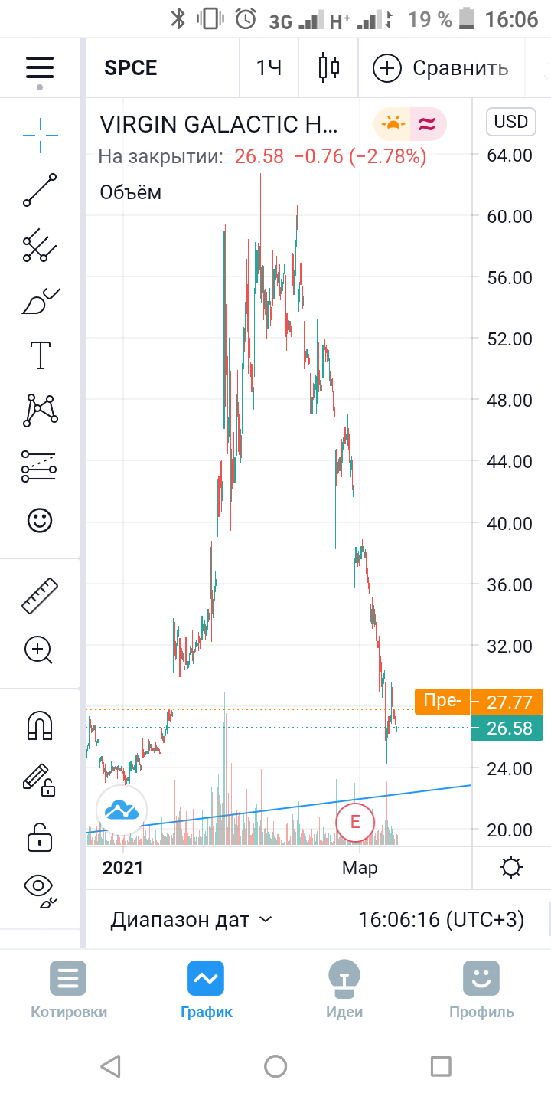Tap the E earnings marker
Screen dimensions: 551x1103
pos(355,822)
